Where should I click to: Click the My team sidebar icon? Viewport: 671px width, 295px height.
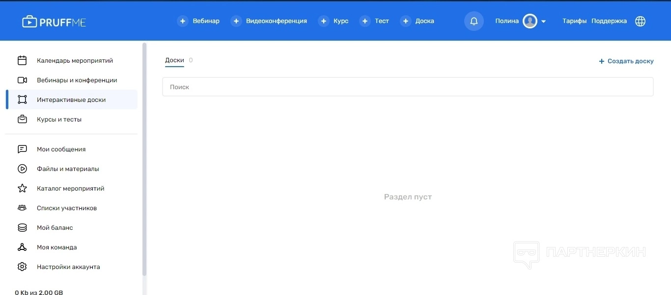coord(22,247)
